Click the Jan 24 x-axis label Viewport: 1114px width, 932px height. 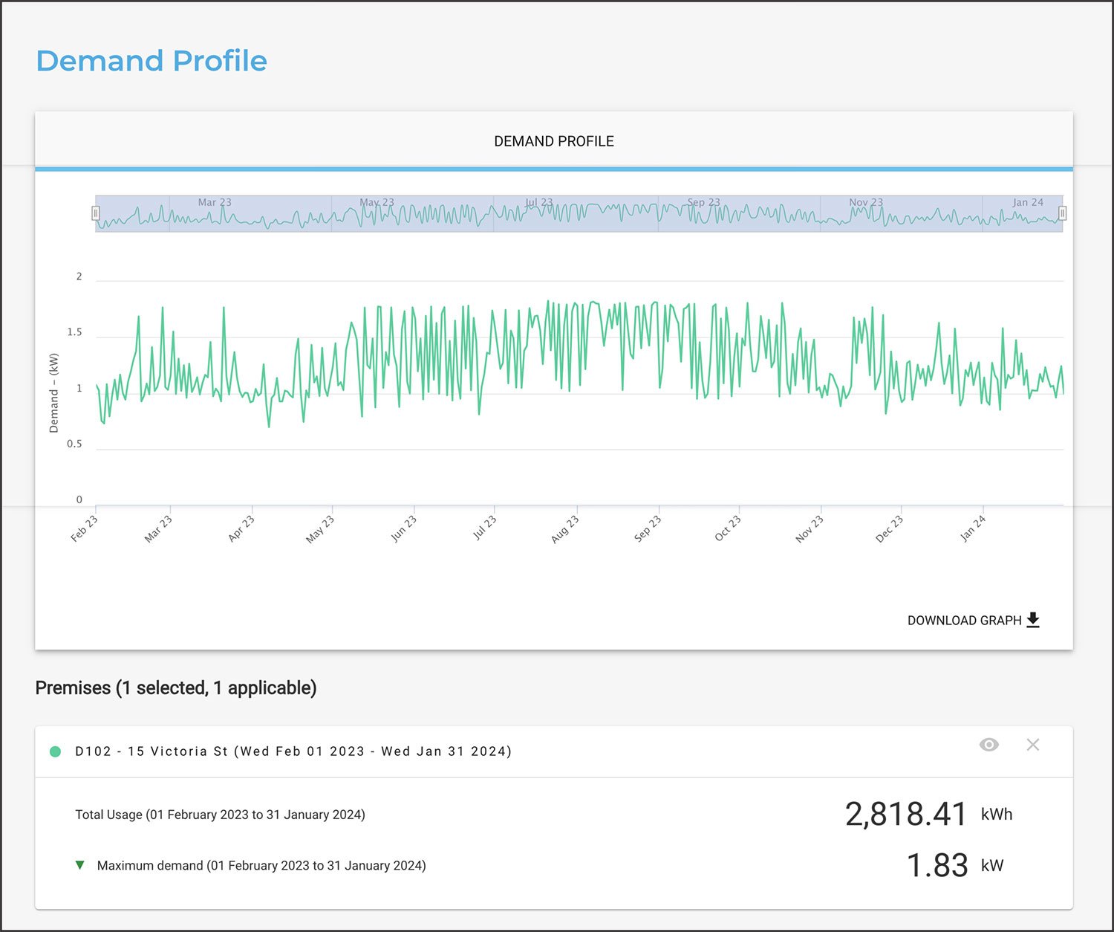[x=973, y=528]
